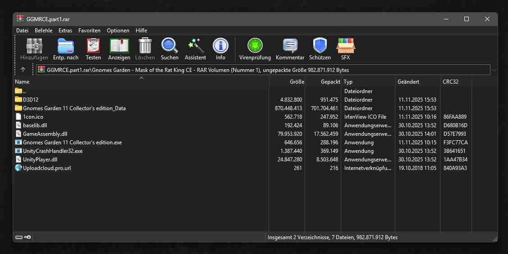The width and height of the screenshot is (508, 254).
Task: Click the Entp. nach folder icon
Action: pos(66,46)
